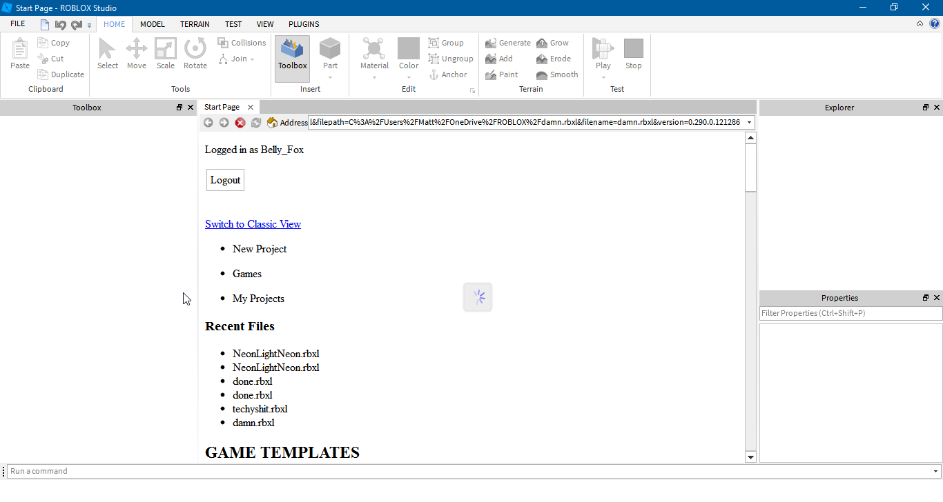Duplicate the selected object

click(61, 74)
